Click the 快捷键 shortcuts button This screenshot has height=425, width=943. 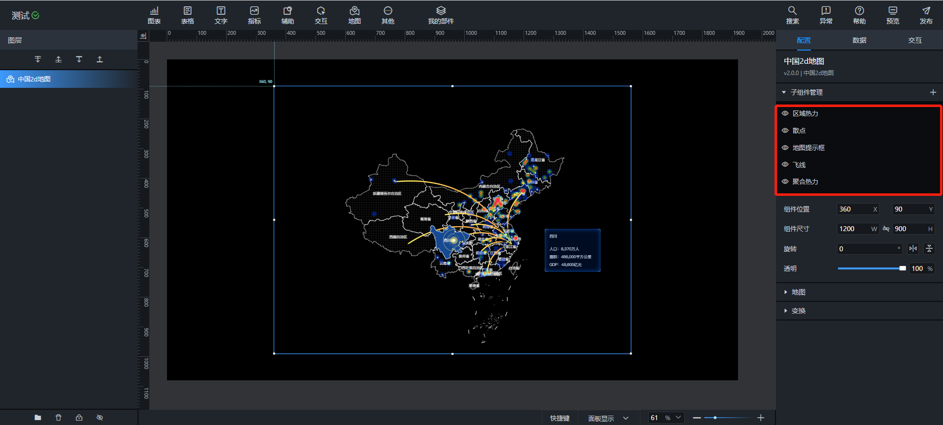tap(559, 418)
